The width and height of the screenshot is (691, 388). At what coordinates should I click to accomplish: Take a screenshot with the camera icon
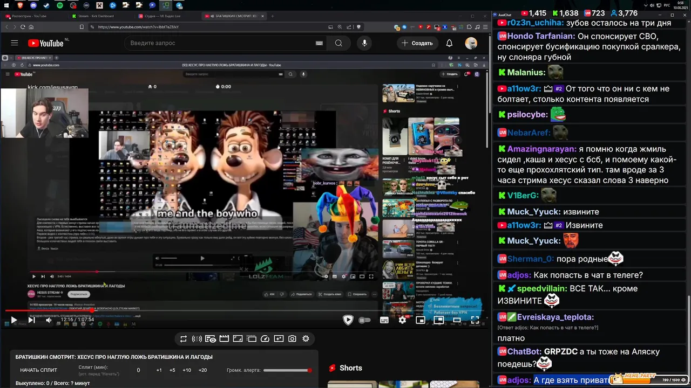point(292,339)
